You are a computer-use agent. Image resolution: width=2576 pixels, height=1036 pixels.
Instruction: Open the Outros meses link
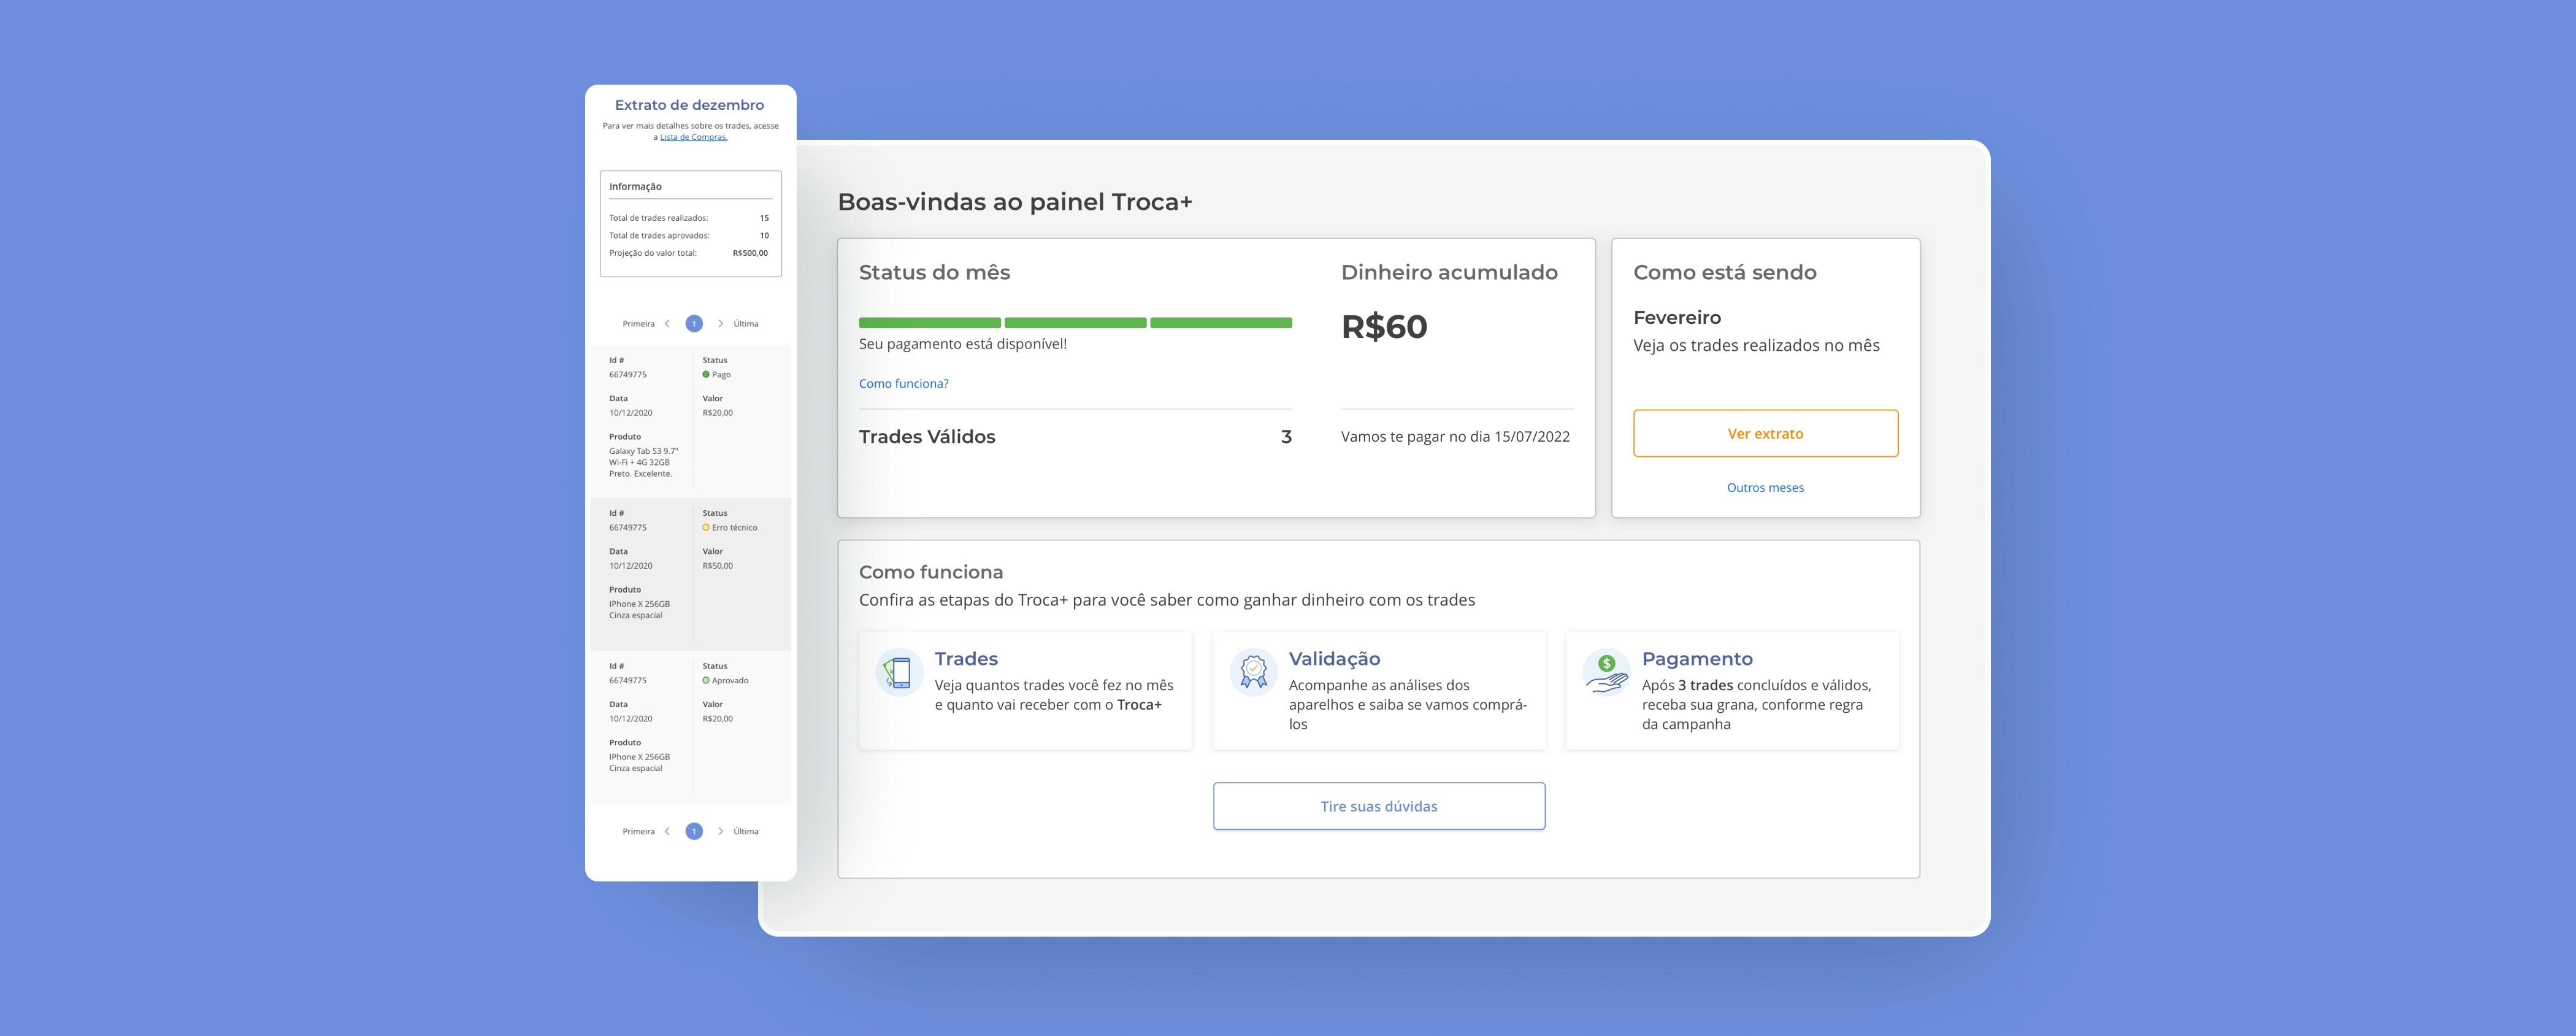1765,488
